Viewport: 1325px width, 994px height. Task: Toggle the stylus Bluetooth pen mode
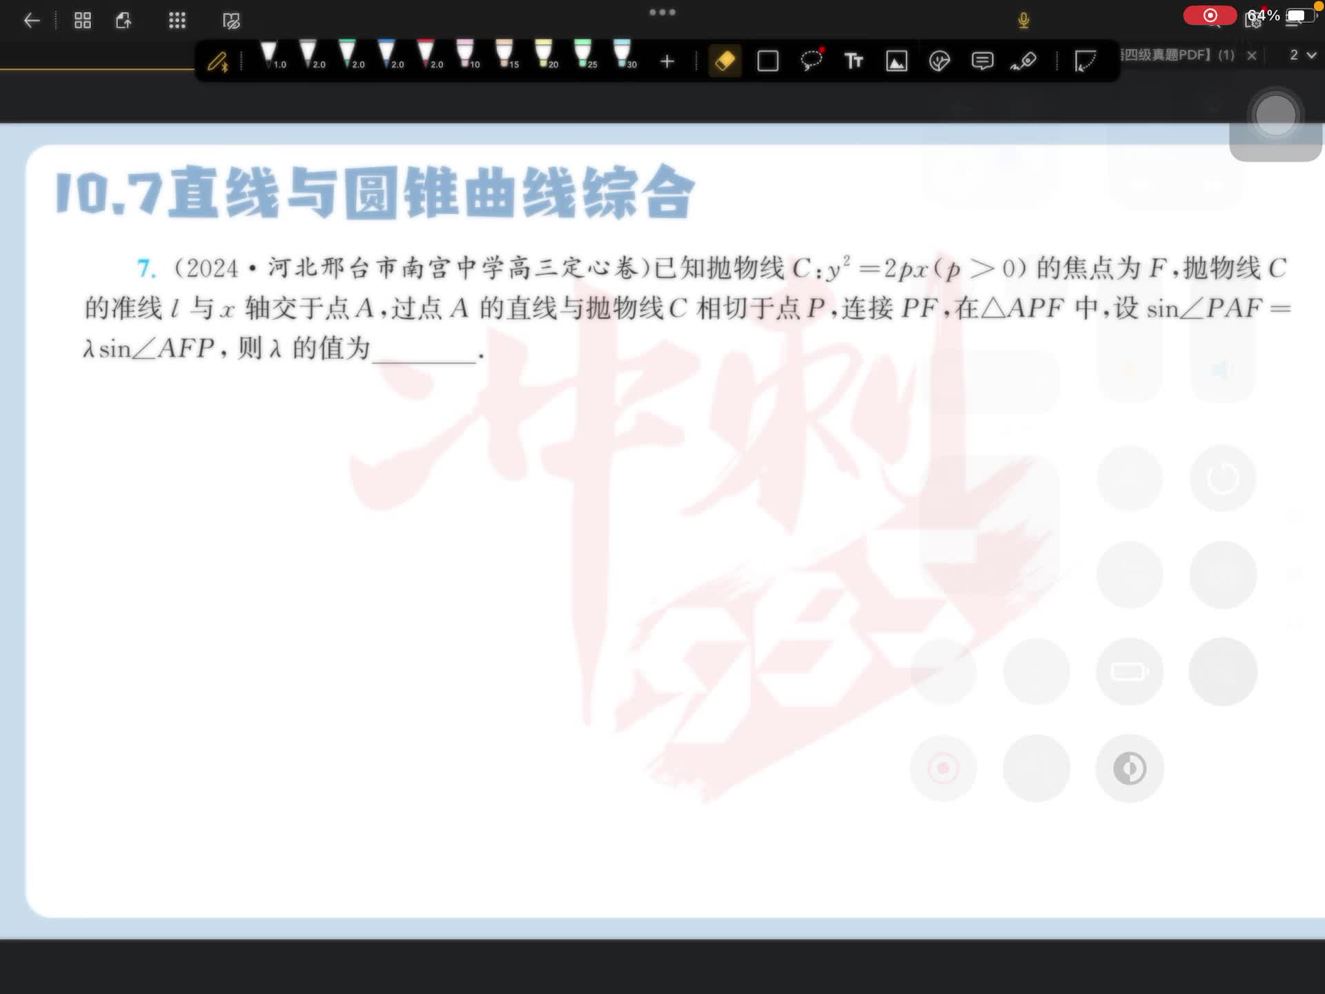pyautogui.click(x=218, y=62)
